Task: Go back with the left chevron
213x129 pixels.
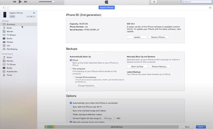Action: 4,8
